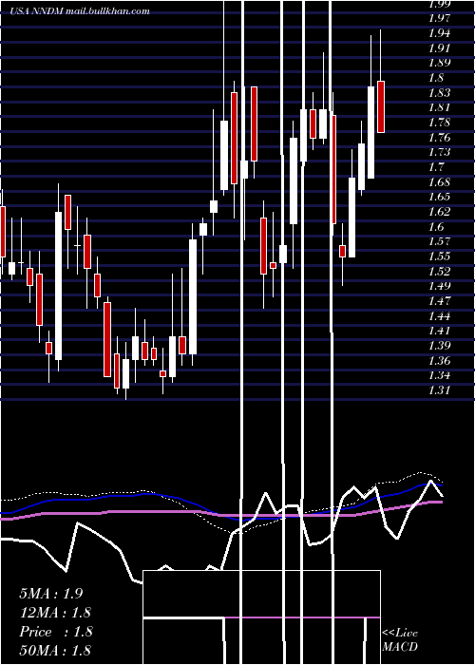Click the 1.65 price axis label
Viewport: 475px width, 665px height.
439,197
